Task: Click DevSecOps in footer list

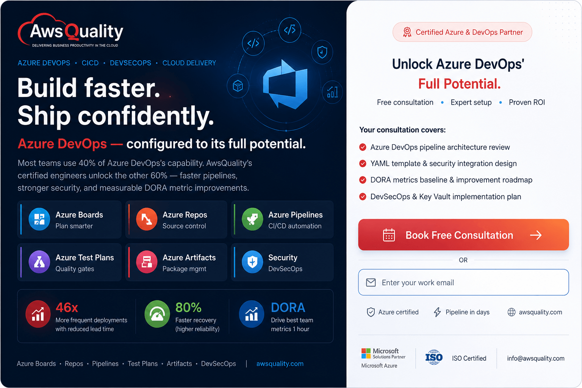Action: 219,364
